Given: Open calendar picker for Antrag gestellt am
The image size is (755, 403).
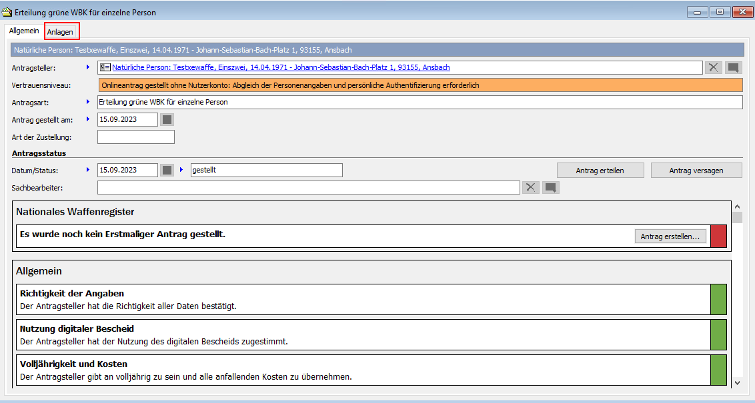Looking at the screenshot, I should coord(167,119).
